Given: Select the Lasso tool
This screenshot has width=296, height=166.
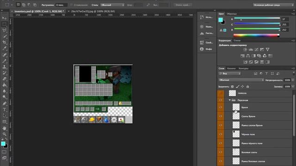Looking at the screenshot, I should 4,30.
